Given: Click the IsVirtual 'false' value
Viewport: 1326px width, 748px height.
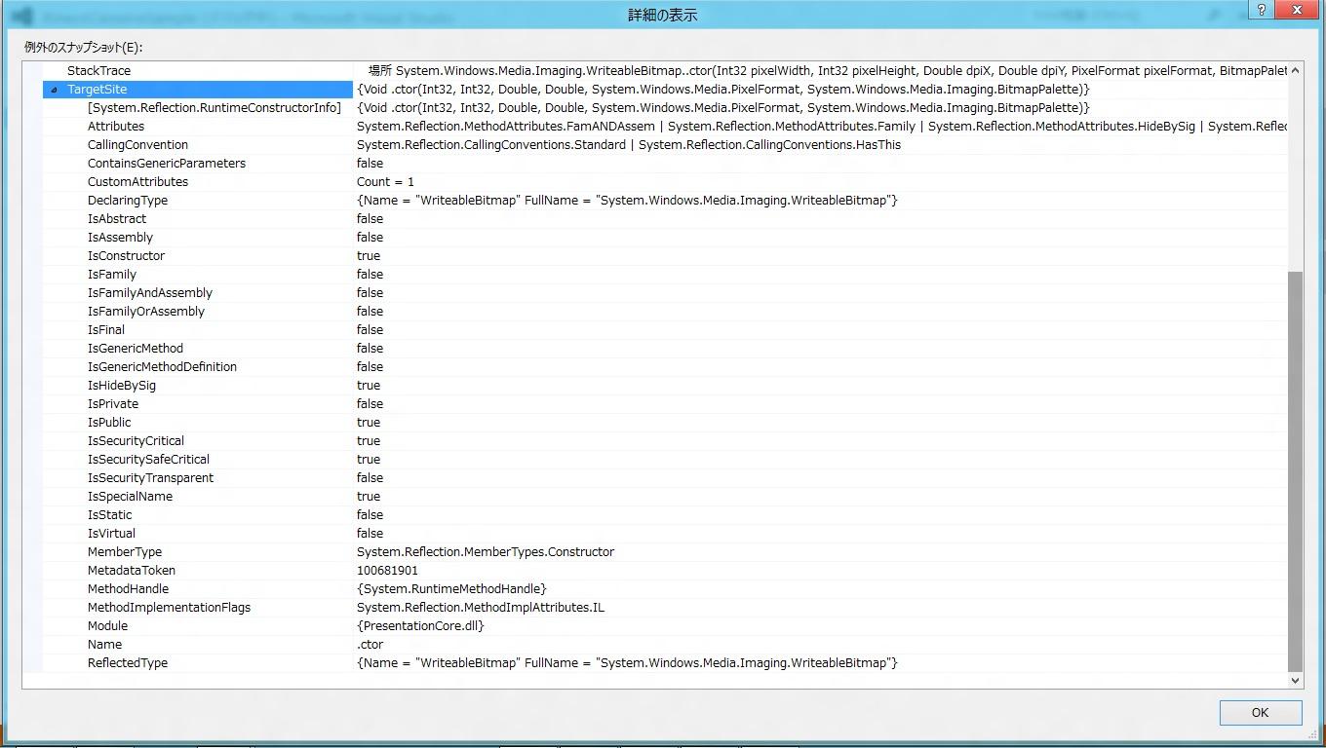Looking at the screenshot, I should click(370, 534).
